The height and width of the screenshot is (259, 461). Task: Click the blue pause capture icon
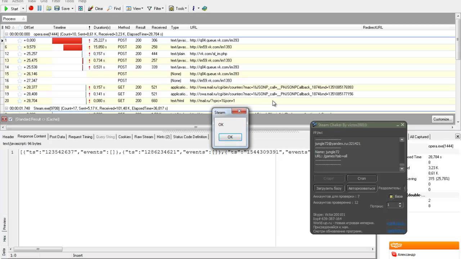(39, 8)
